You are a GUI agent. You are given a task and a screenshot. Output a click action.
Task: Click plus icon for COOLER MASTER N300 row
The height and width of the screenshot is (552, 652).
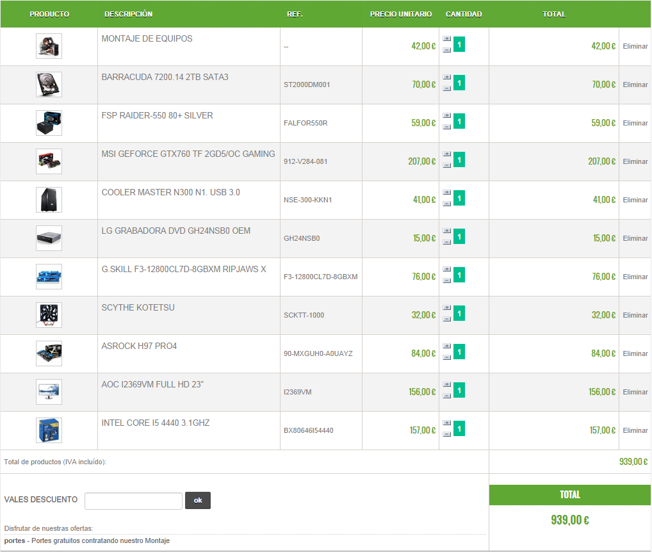pos(446,193)
